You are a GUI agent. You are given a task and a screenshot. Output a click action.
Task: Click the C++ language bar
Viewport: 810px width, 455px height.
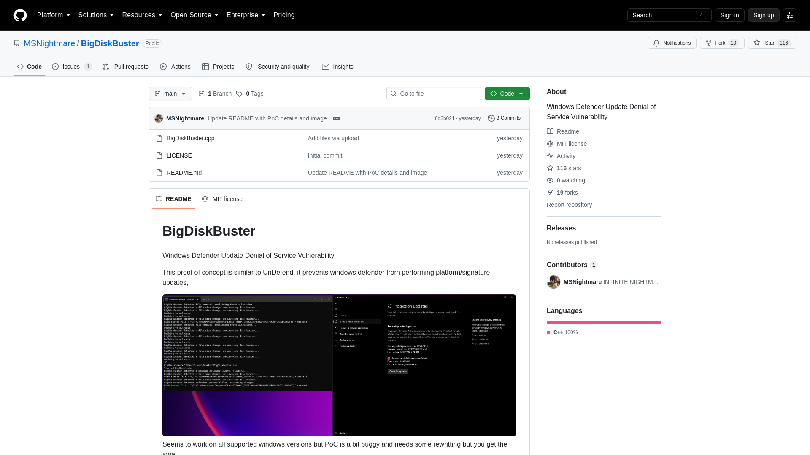[604, 323]
